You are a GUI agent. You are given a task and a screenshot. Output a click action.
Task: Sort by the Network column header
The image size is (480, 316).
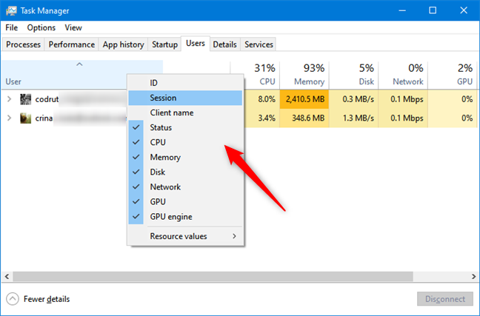click(403, 75)
